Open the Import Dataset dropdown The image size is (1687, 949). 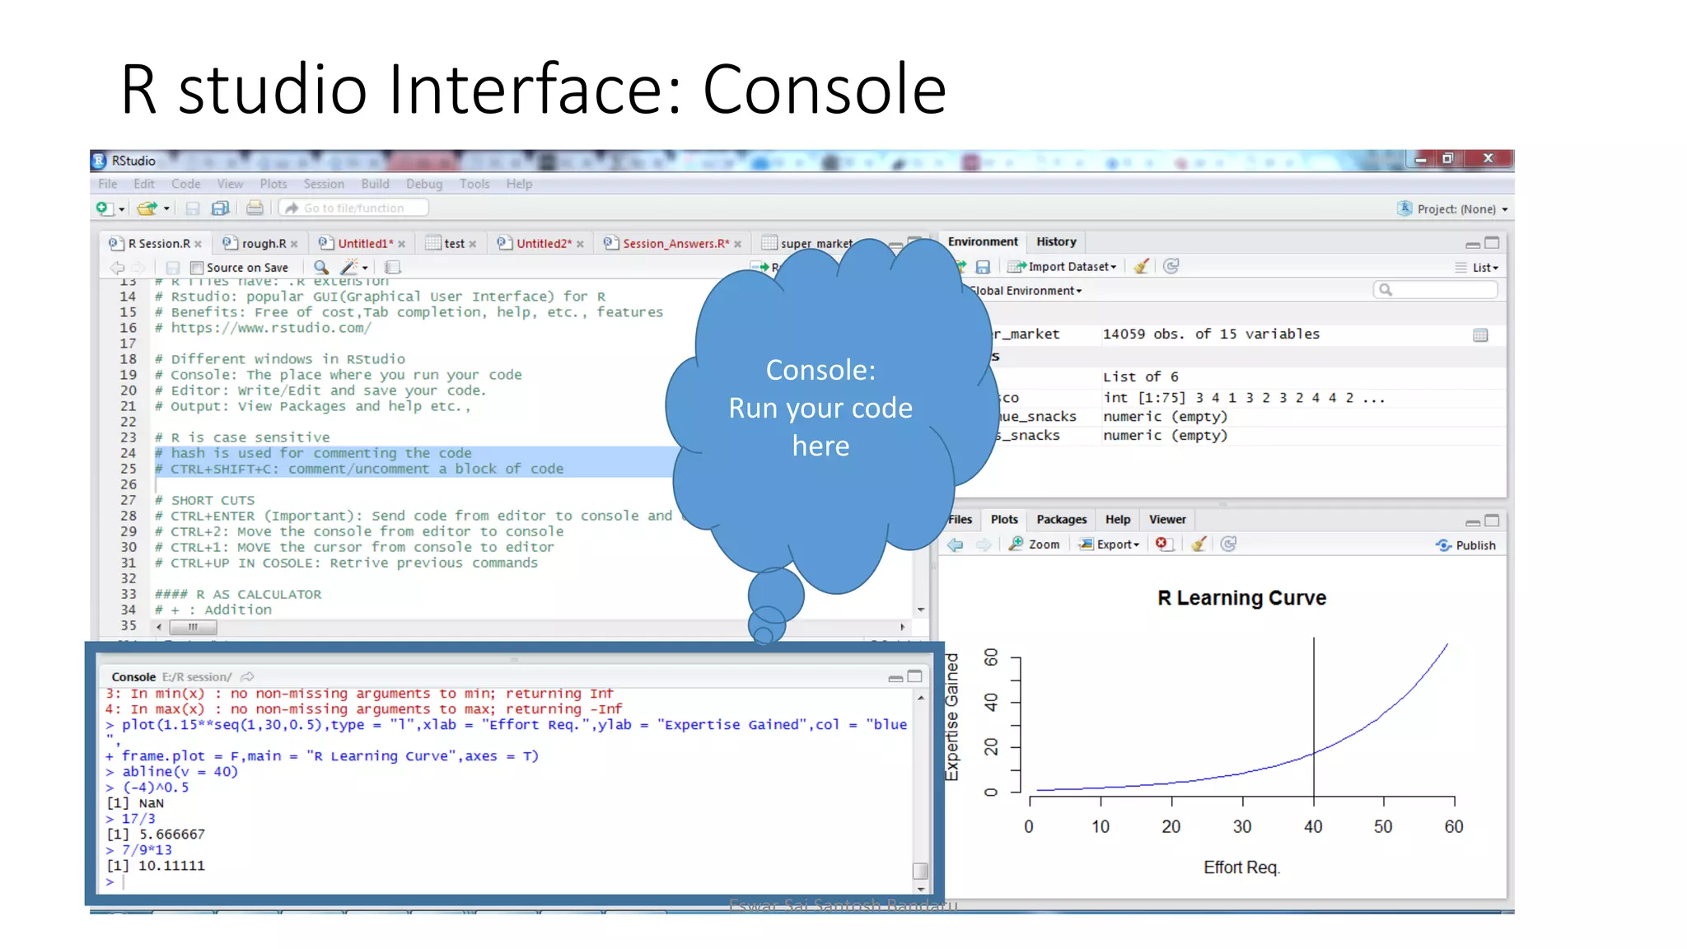1063,267
